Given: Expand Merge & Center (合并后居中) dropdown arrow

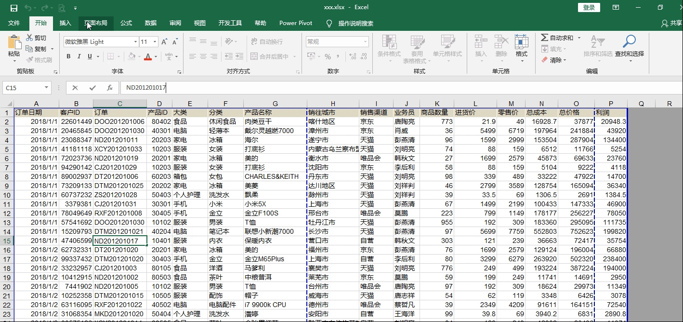Looking at the screenshot, I should 293,56.
